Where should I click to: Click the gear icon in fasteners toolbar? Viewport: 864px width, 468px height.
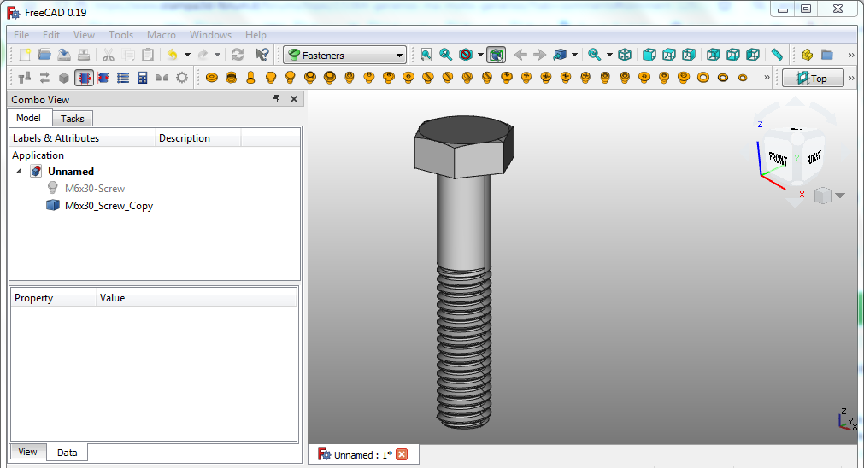coord(182,78)
